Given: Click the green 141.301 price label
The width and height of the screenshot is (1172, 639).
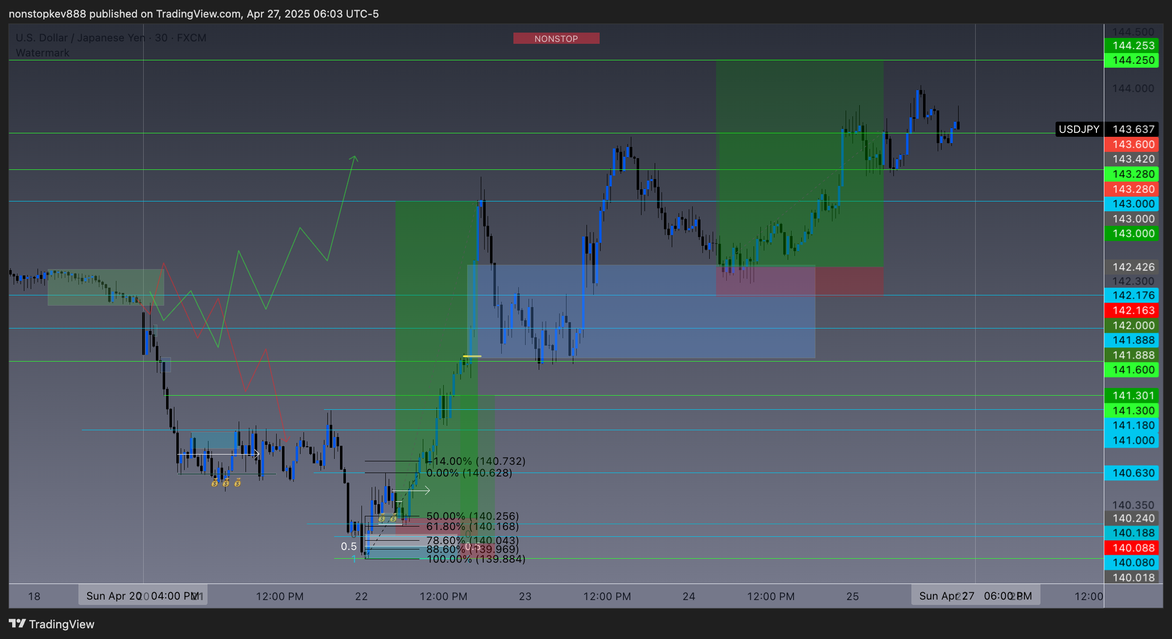Looking at the screenshot, I should pos(1131,395).
